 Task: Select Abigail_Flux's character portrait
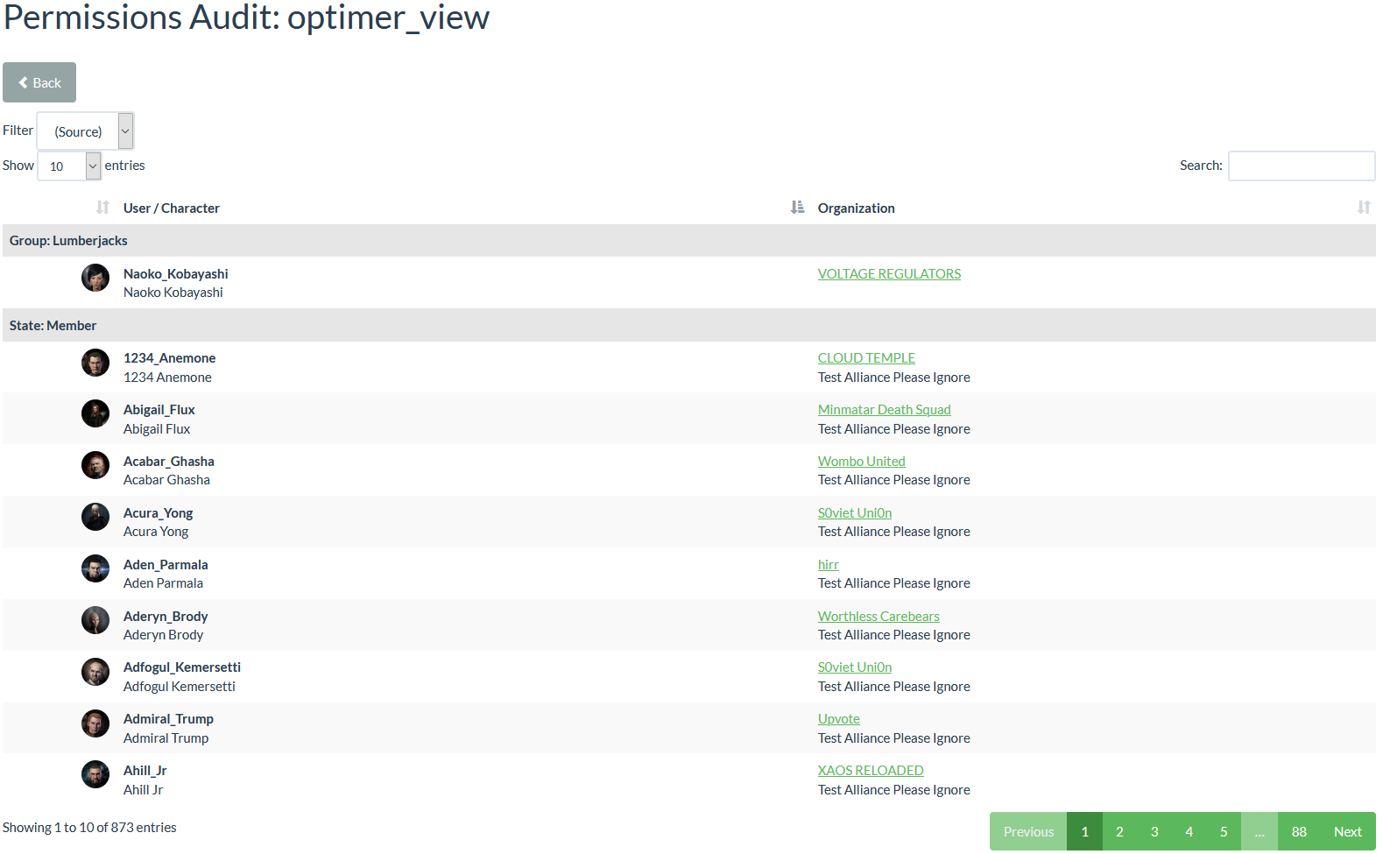pyautogui.click(x=95, y=413)
